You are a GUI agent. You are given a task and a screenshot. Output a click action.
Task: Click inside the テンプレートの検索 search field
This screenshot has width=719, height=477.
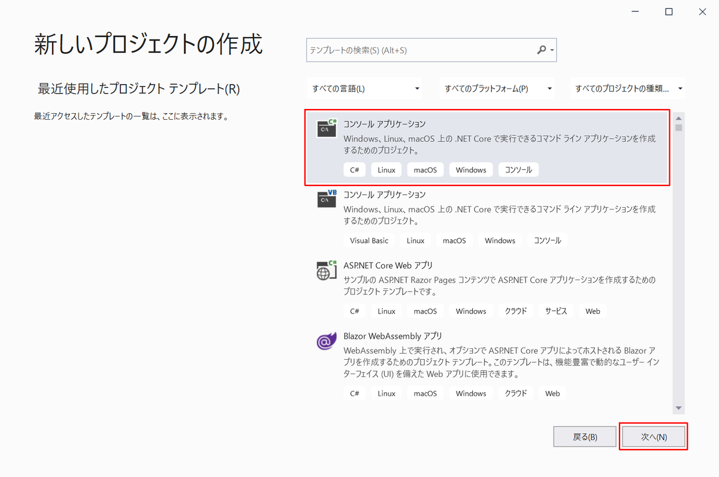point(419,50)
